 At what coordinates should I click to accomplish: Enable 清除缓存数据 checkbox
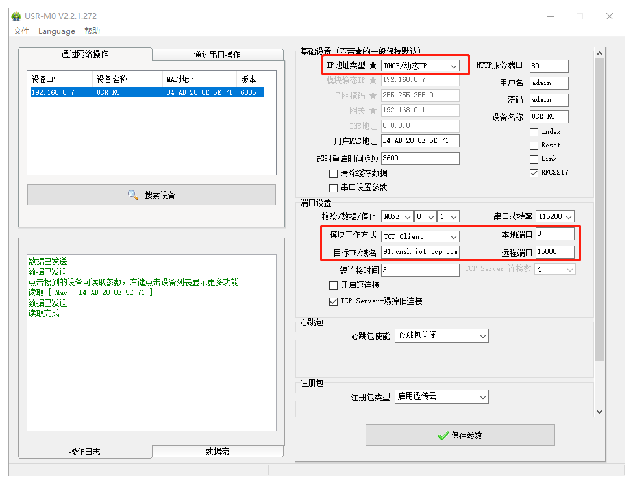[x=334, y=173]
